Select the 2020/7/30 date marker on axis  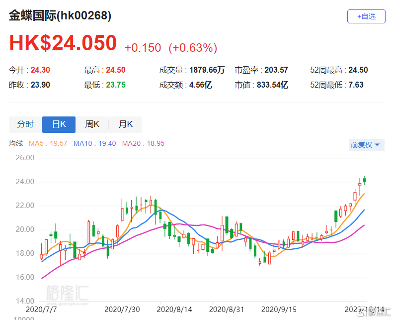pyautogui.click(x=122, y=310)
